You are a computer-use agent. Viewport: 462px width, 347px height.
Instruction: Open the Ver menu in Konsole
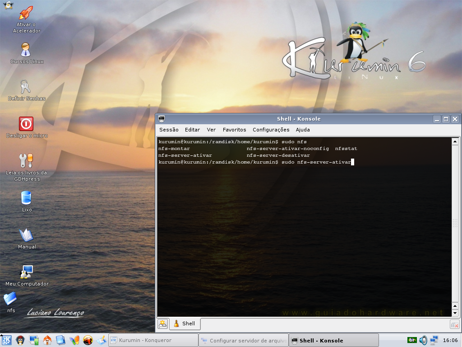pos(211,130)
